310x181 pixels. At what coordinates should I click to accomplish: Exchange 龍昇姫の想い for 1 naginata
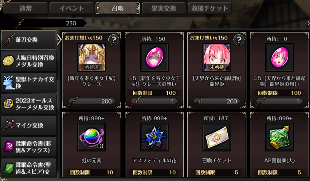tap(279, 101)
